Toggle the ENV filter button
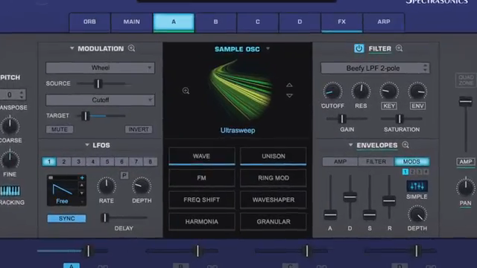 417,106
